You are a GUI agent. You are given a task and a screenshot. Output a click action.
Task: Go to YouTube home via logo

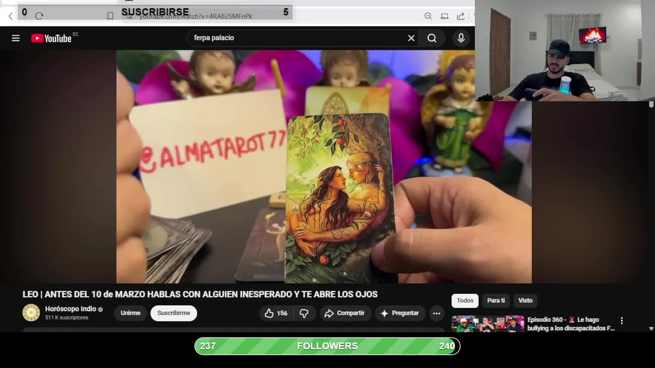[51, 38]
